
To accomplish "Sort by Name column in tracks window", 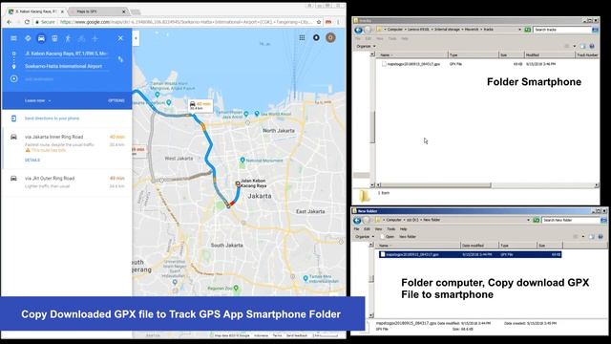I will 412,55.
